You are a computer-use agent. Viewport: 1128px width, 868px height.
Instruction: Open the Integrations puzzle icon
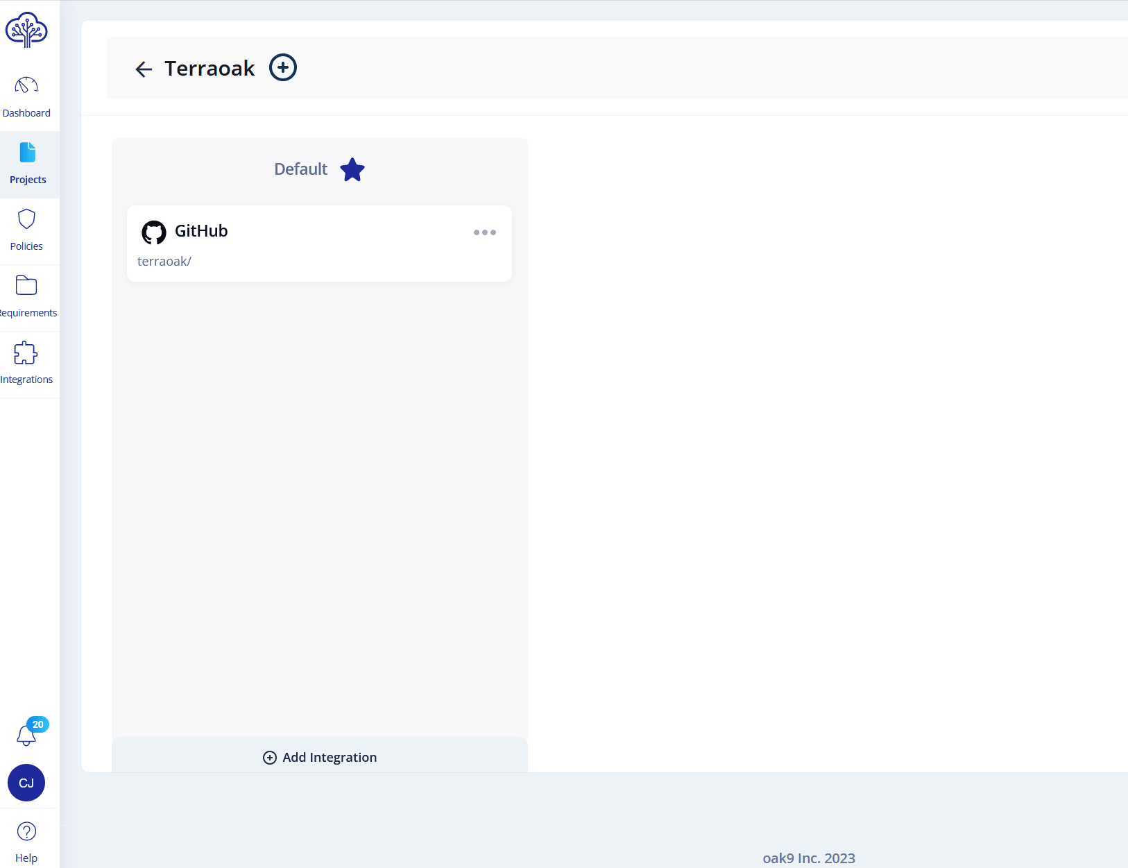26,352
